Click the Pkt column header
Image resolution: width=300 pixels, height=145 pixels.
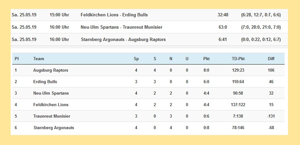coord(206,59)
